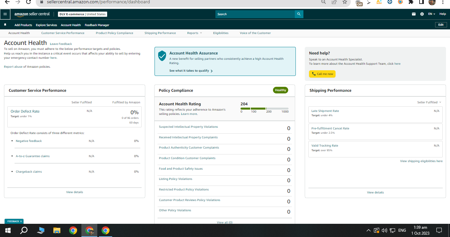Open the Windows Start menu
This screenshot has width=450, height=237.
coord(8,230)
